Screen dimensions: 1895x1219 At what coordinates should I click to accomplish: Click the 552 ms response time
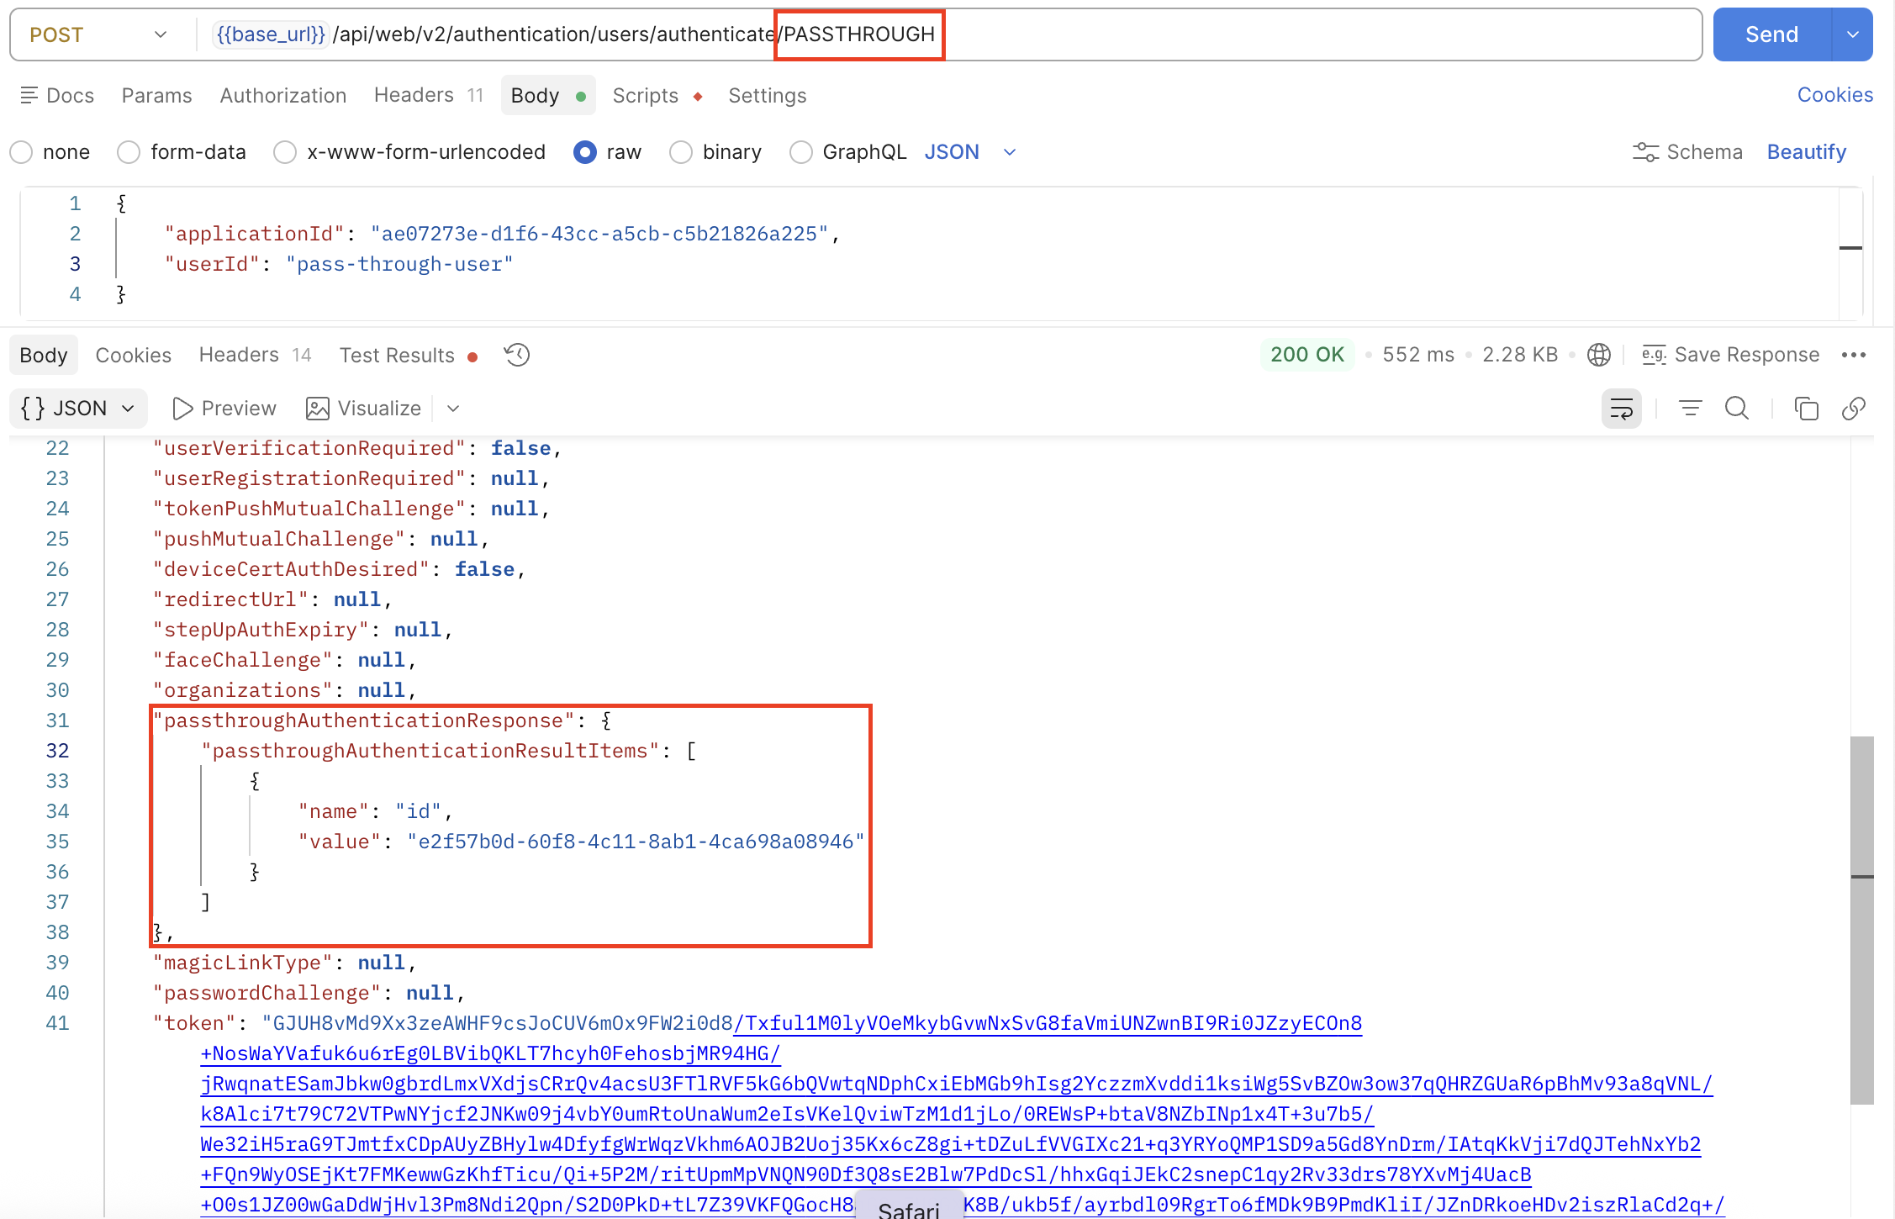point(1418,355)
